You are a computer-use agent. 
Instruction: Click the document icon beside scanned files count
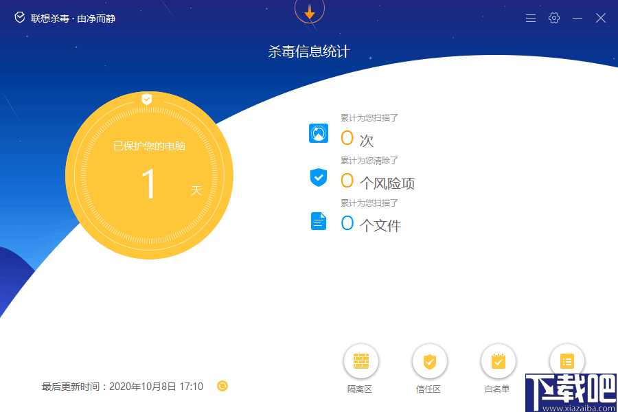318,221
